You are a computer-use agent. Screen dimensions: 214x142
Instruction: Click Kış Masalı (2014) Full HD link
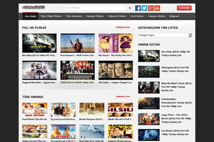(x=175, y=132)
